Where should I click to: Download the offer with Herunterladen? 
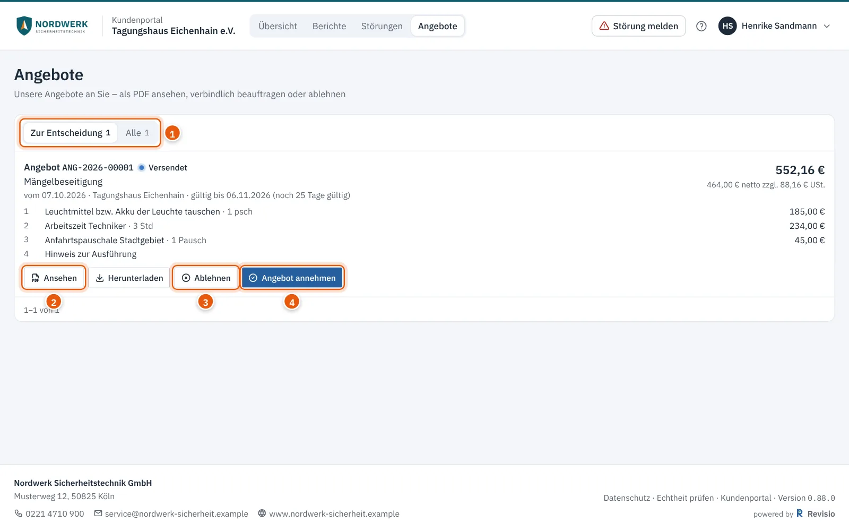point(129,278)
